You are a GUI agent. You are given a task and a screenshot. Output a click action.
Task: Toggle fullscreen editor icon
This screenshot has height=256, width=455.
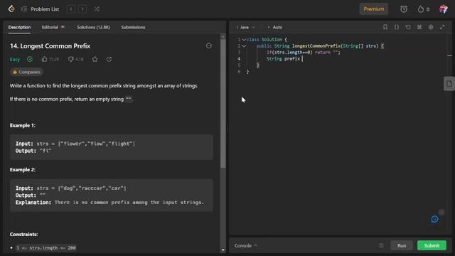(x=442, y=27)
